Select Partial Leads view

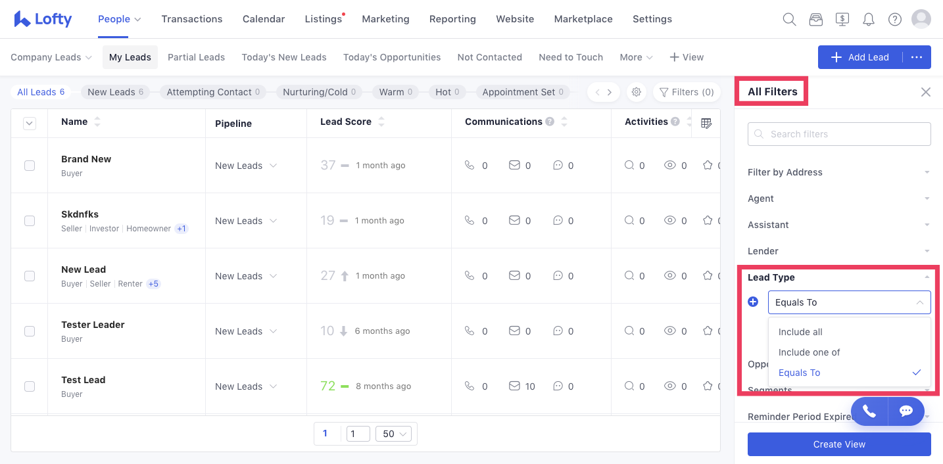coord(196,57)
